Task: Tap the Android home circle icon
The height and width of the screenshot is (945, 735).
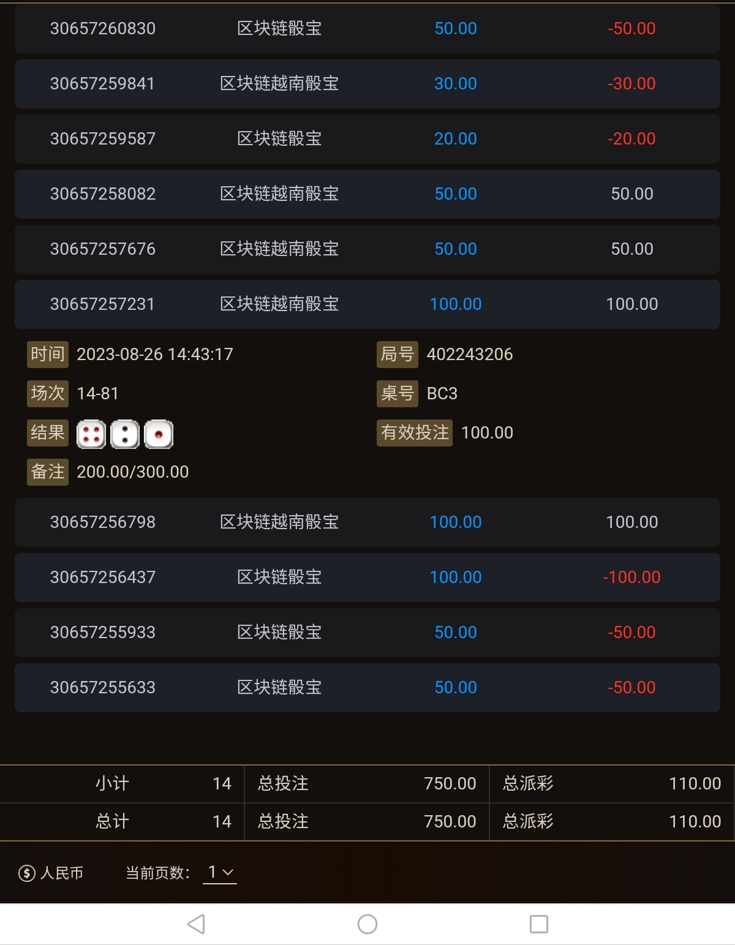Action: [367, 924]
